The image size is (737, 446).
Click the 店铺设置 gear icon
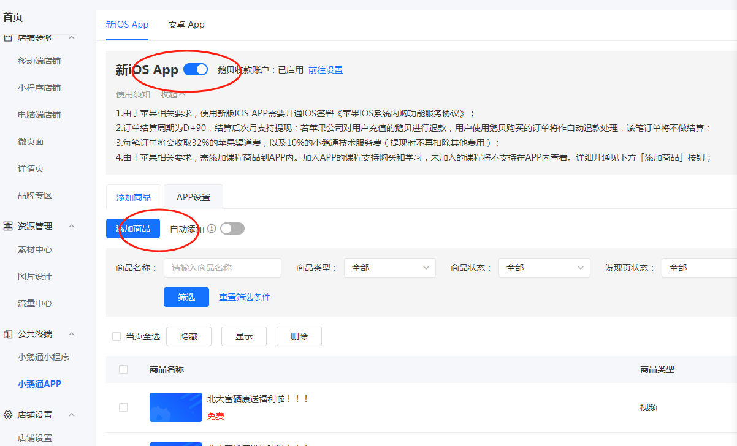point(8,415)
